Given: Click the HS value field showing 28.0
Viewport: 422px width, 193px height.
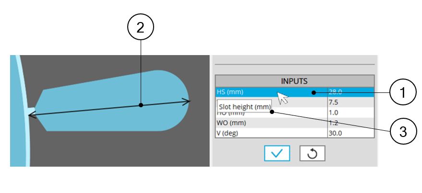Looking at the screenshot, I should point(350,92).
